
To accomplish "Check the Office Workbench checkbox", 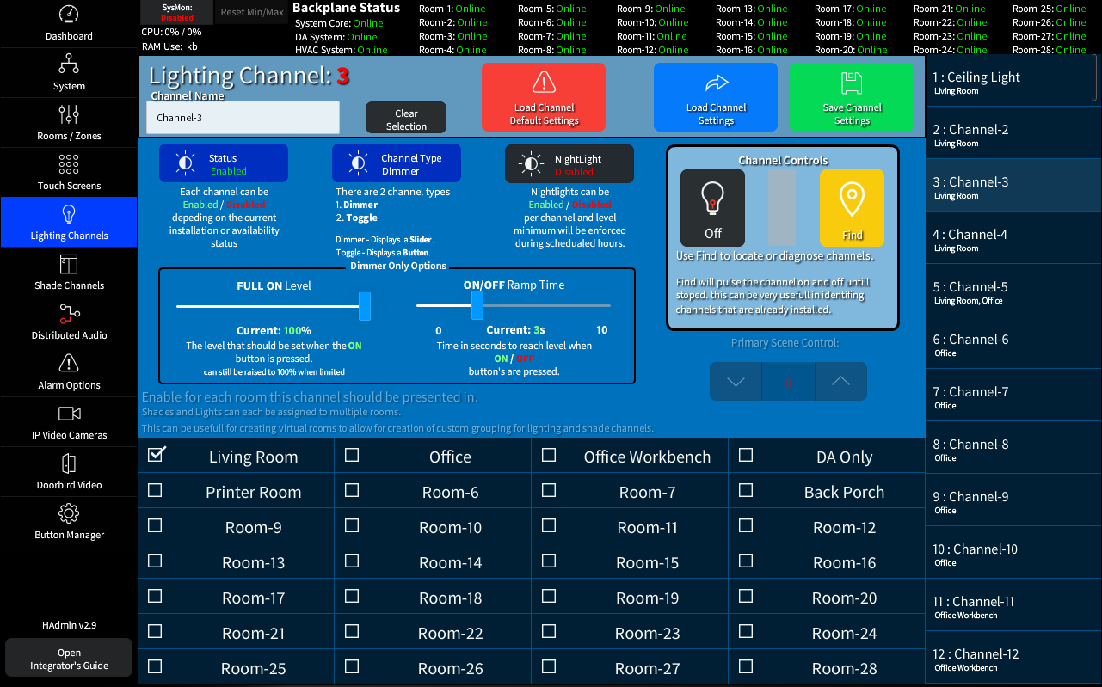I will [x=549, y=455].
